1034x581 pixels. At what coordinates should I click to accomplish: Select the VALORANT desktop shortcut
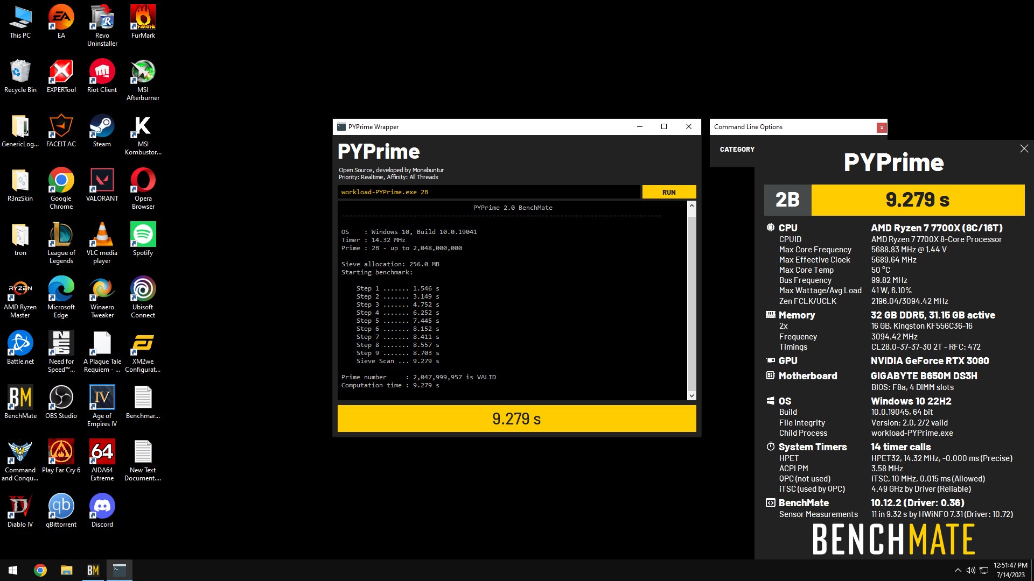pyautogui.click(x=102, y=185)
